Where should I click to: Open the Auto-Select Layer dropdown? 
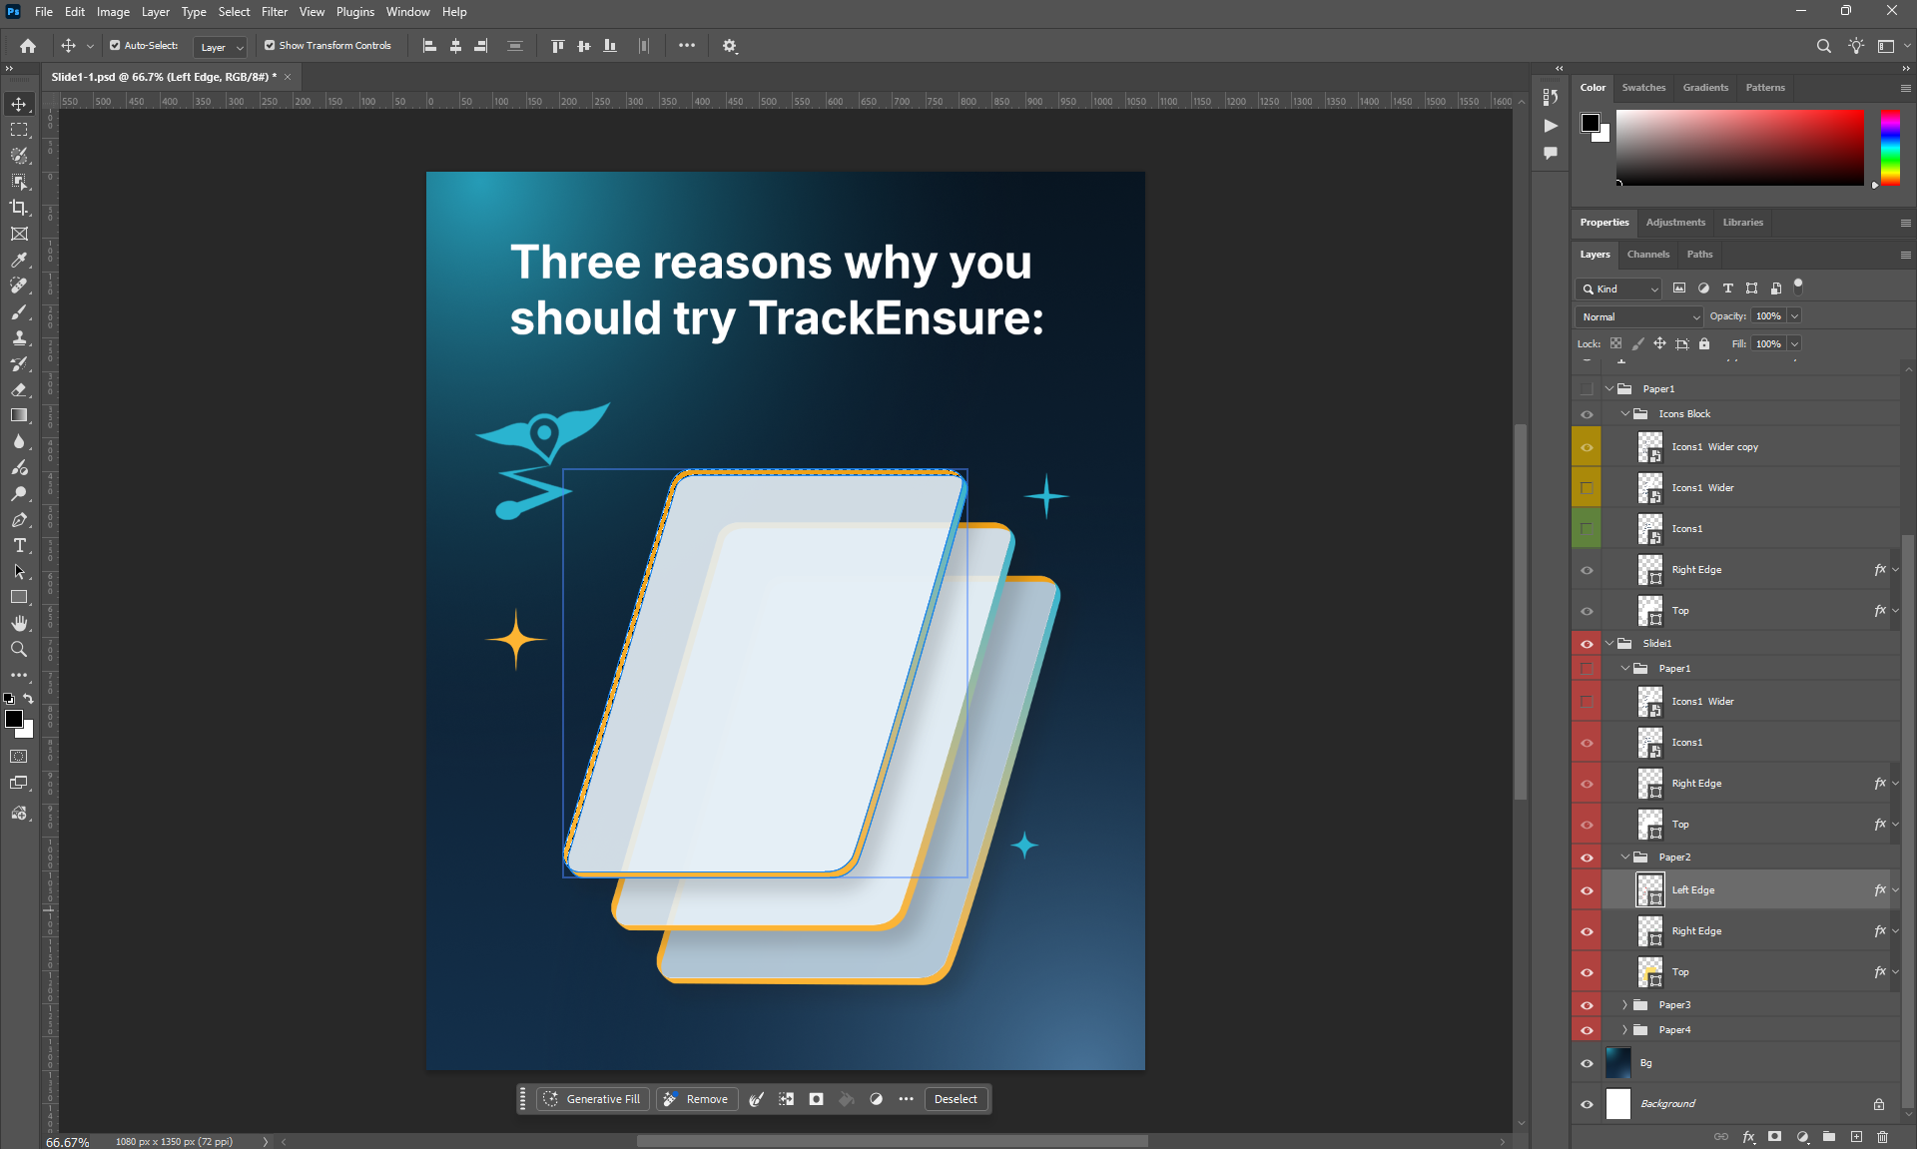[221, 47]
